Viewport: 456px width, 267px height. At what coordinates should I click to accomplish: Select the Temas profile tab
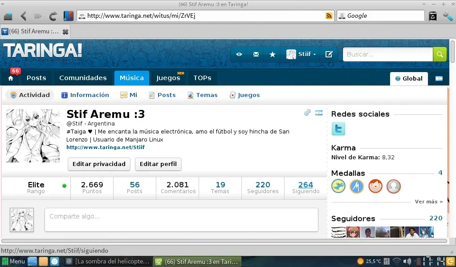(203, 95)
